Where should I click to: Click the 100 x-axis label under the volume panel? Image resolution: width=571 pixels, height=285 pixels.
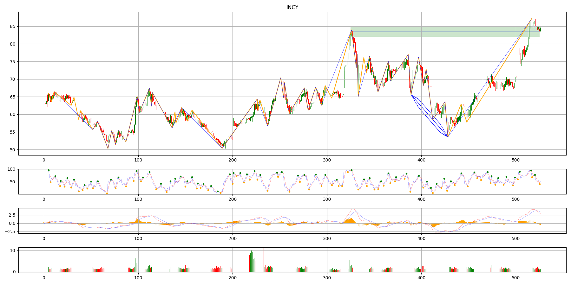(x=138, y=278)
